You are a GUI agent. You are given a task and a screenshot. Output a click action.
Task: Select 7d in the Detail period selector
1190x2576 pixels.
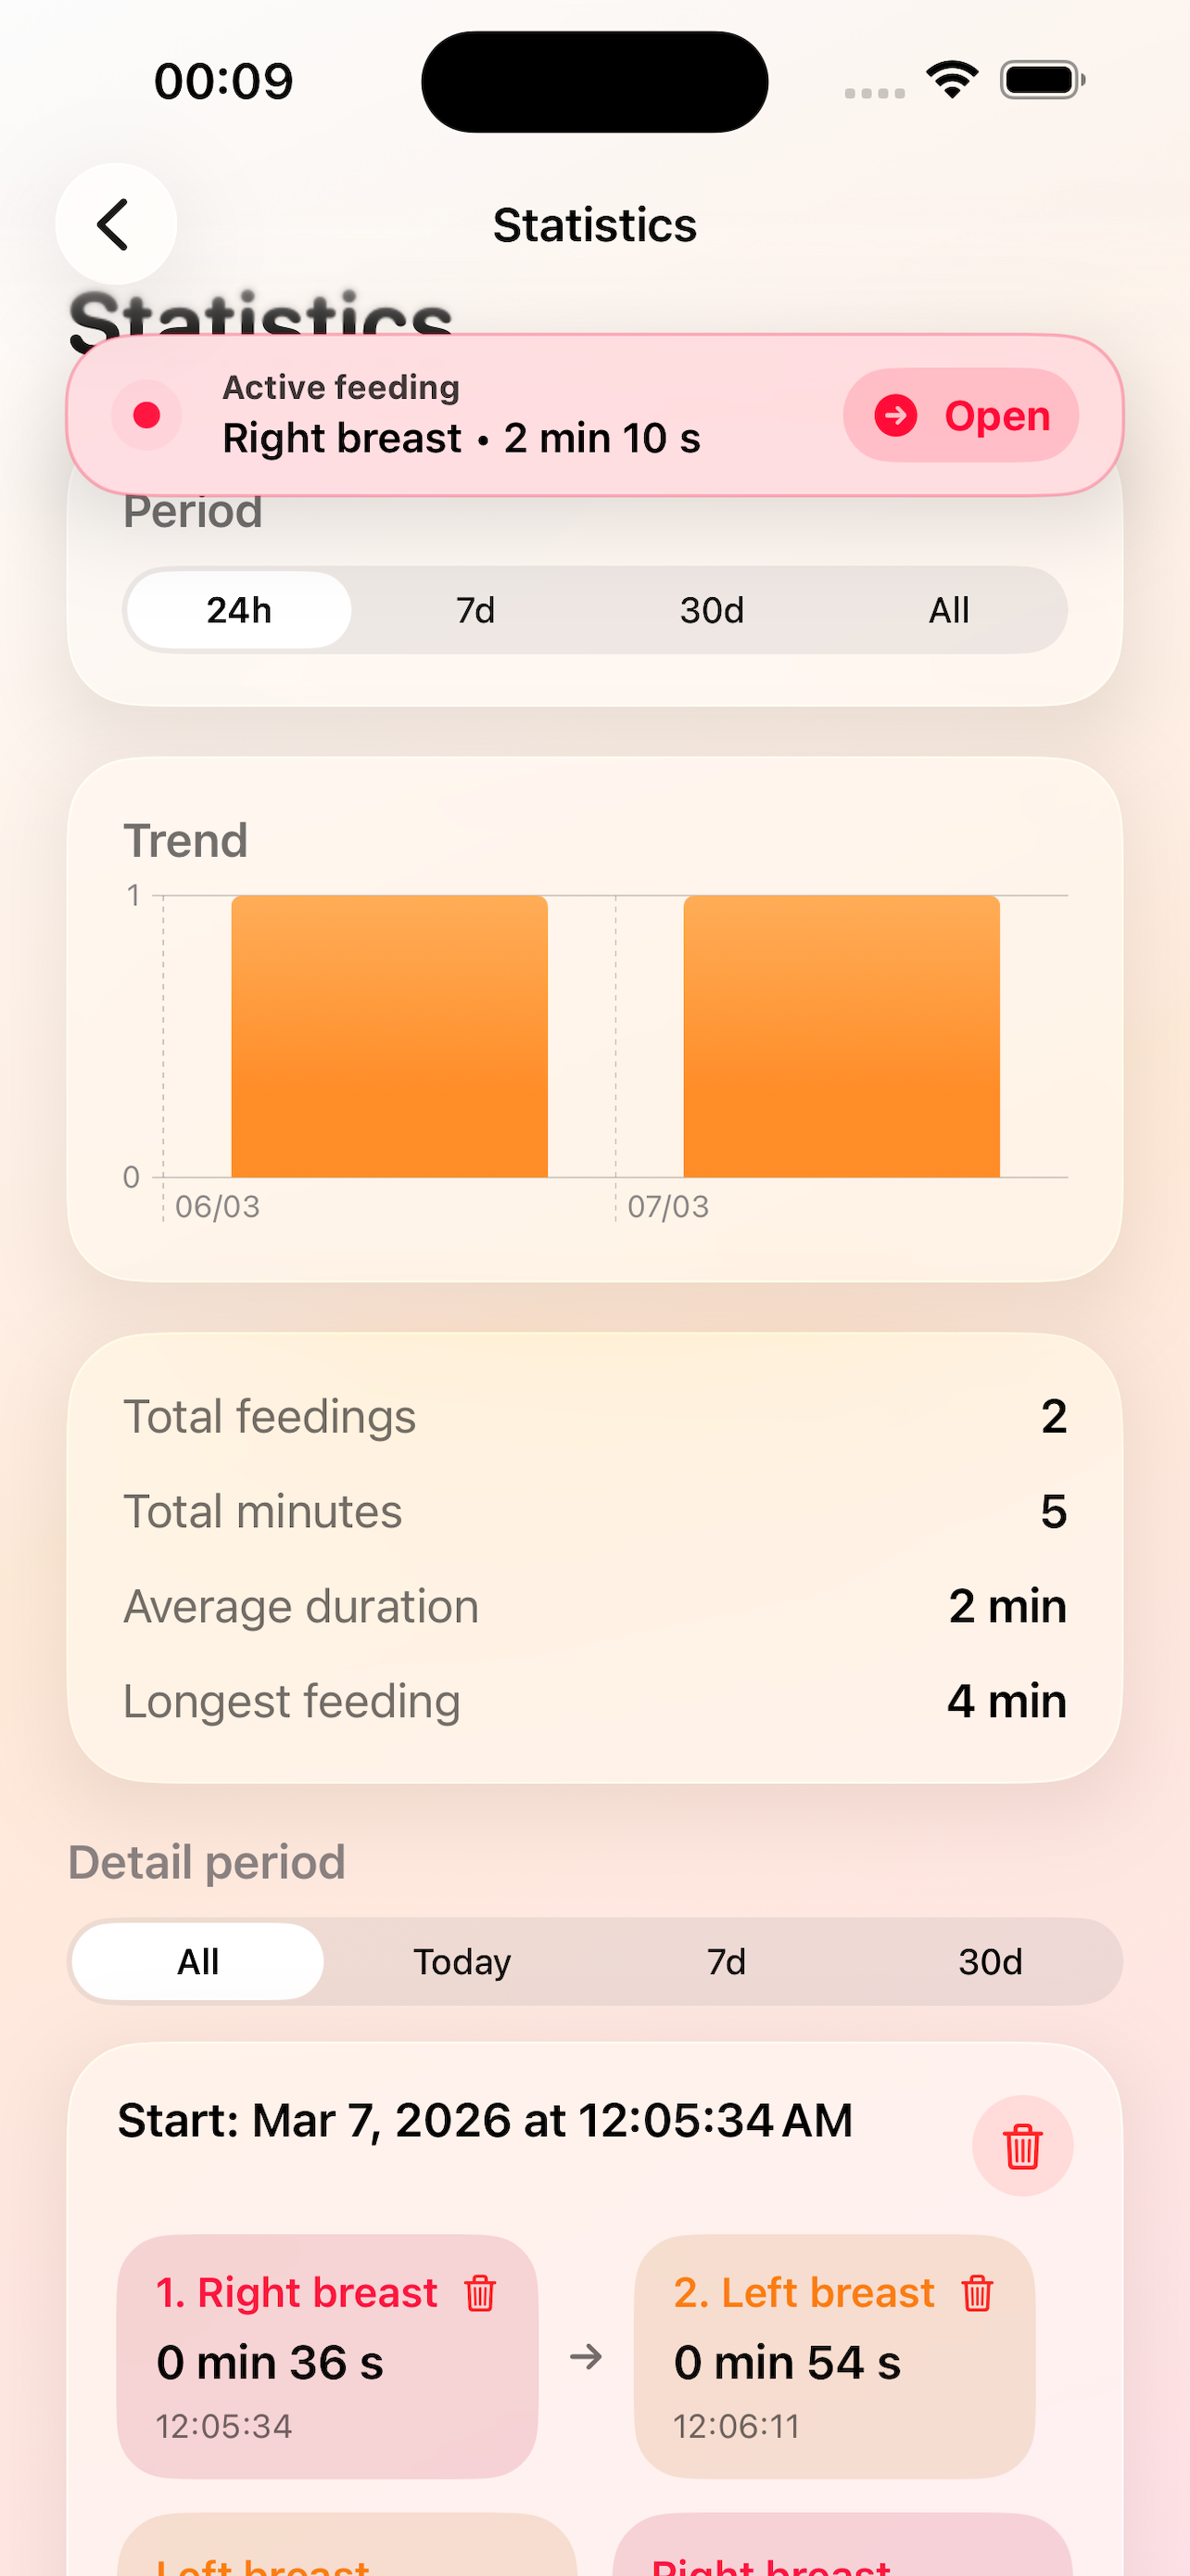click(x=726, y=1961)
